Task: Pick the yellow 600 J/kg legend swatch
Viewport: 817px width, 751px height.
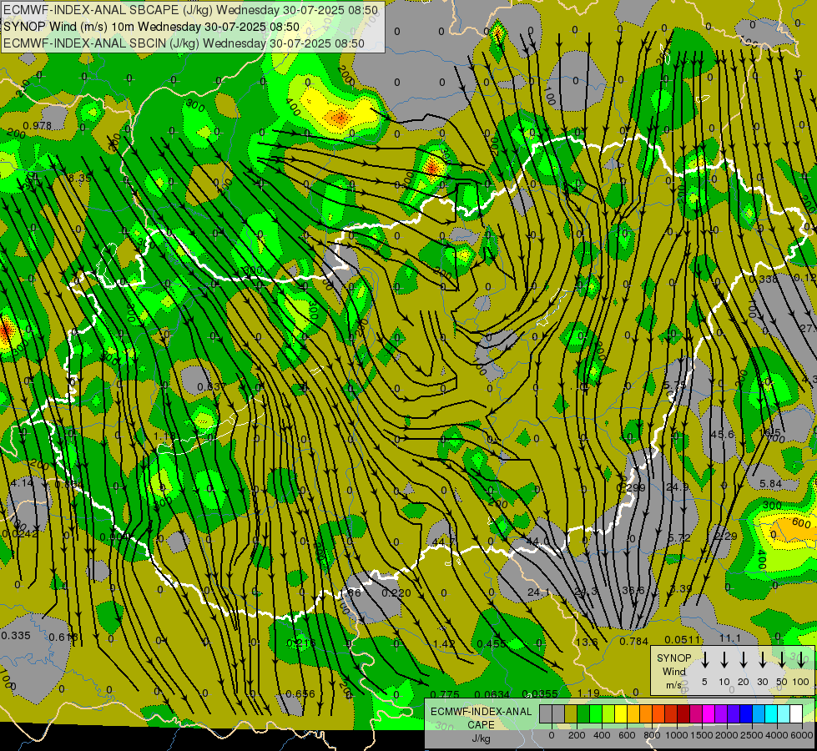Action: point(621,713)
